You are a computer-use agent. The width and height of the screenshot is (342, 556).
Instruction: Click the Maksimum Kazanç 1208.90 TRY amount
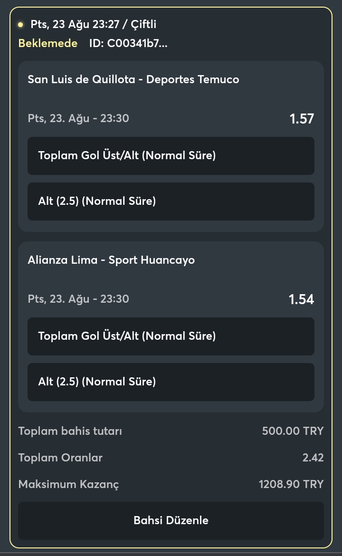[x=291, y=484]
